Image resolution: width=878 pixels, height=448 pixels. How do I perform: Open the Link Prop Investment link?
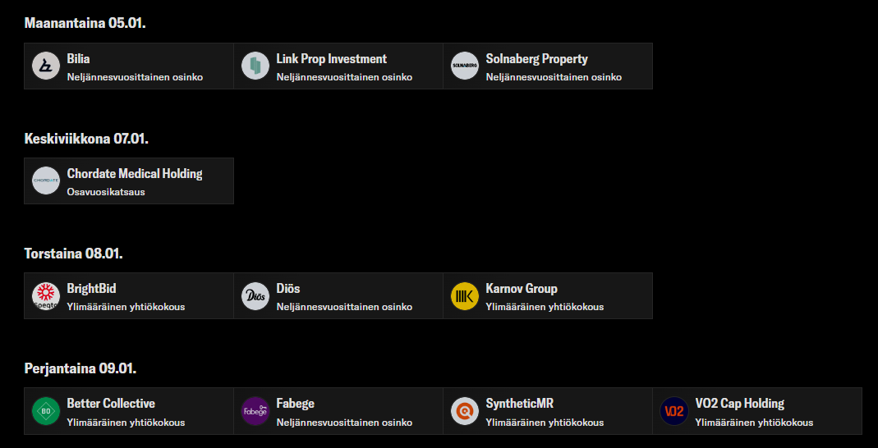pos(331,59)
